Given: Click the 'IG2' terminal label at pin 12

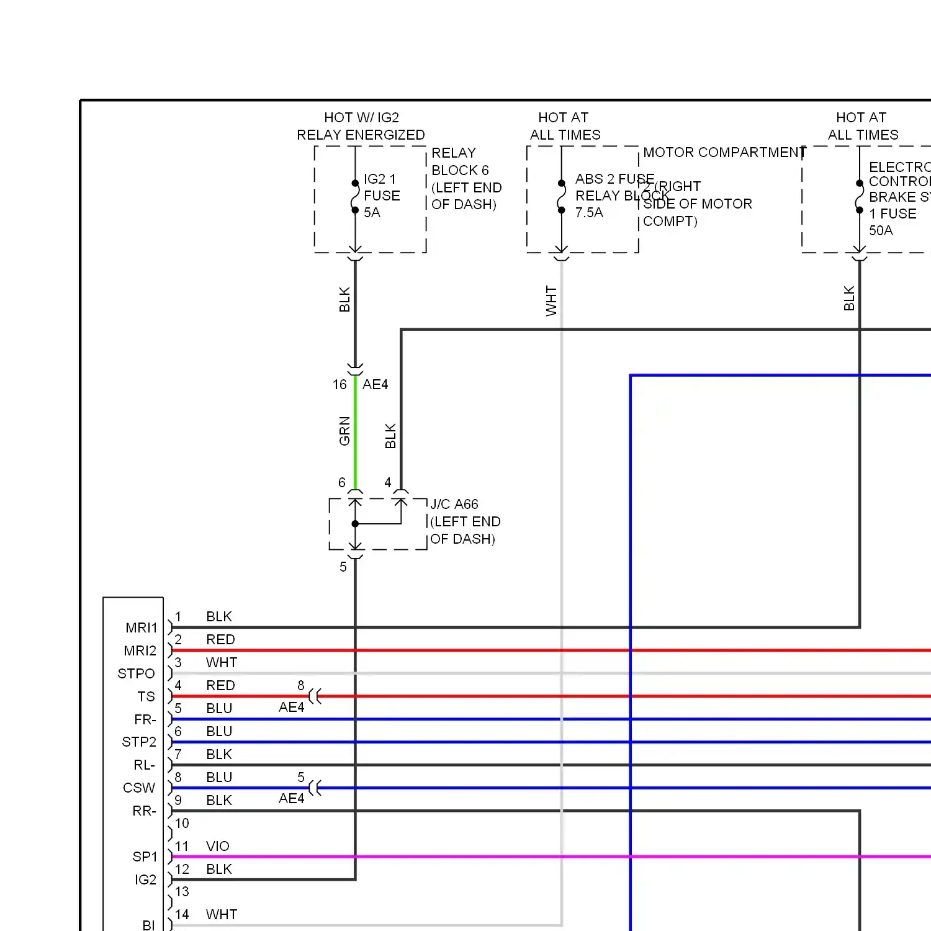Looking at the screenshot, I should point(146,880).
